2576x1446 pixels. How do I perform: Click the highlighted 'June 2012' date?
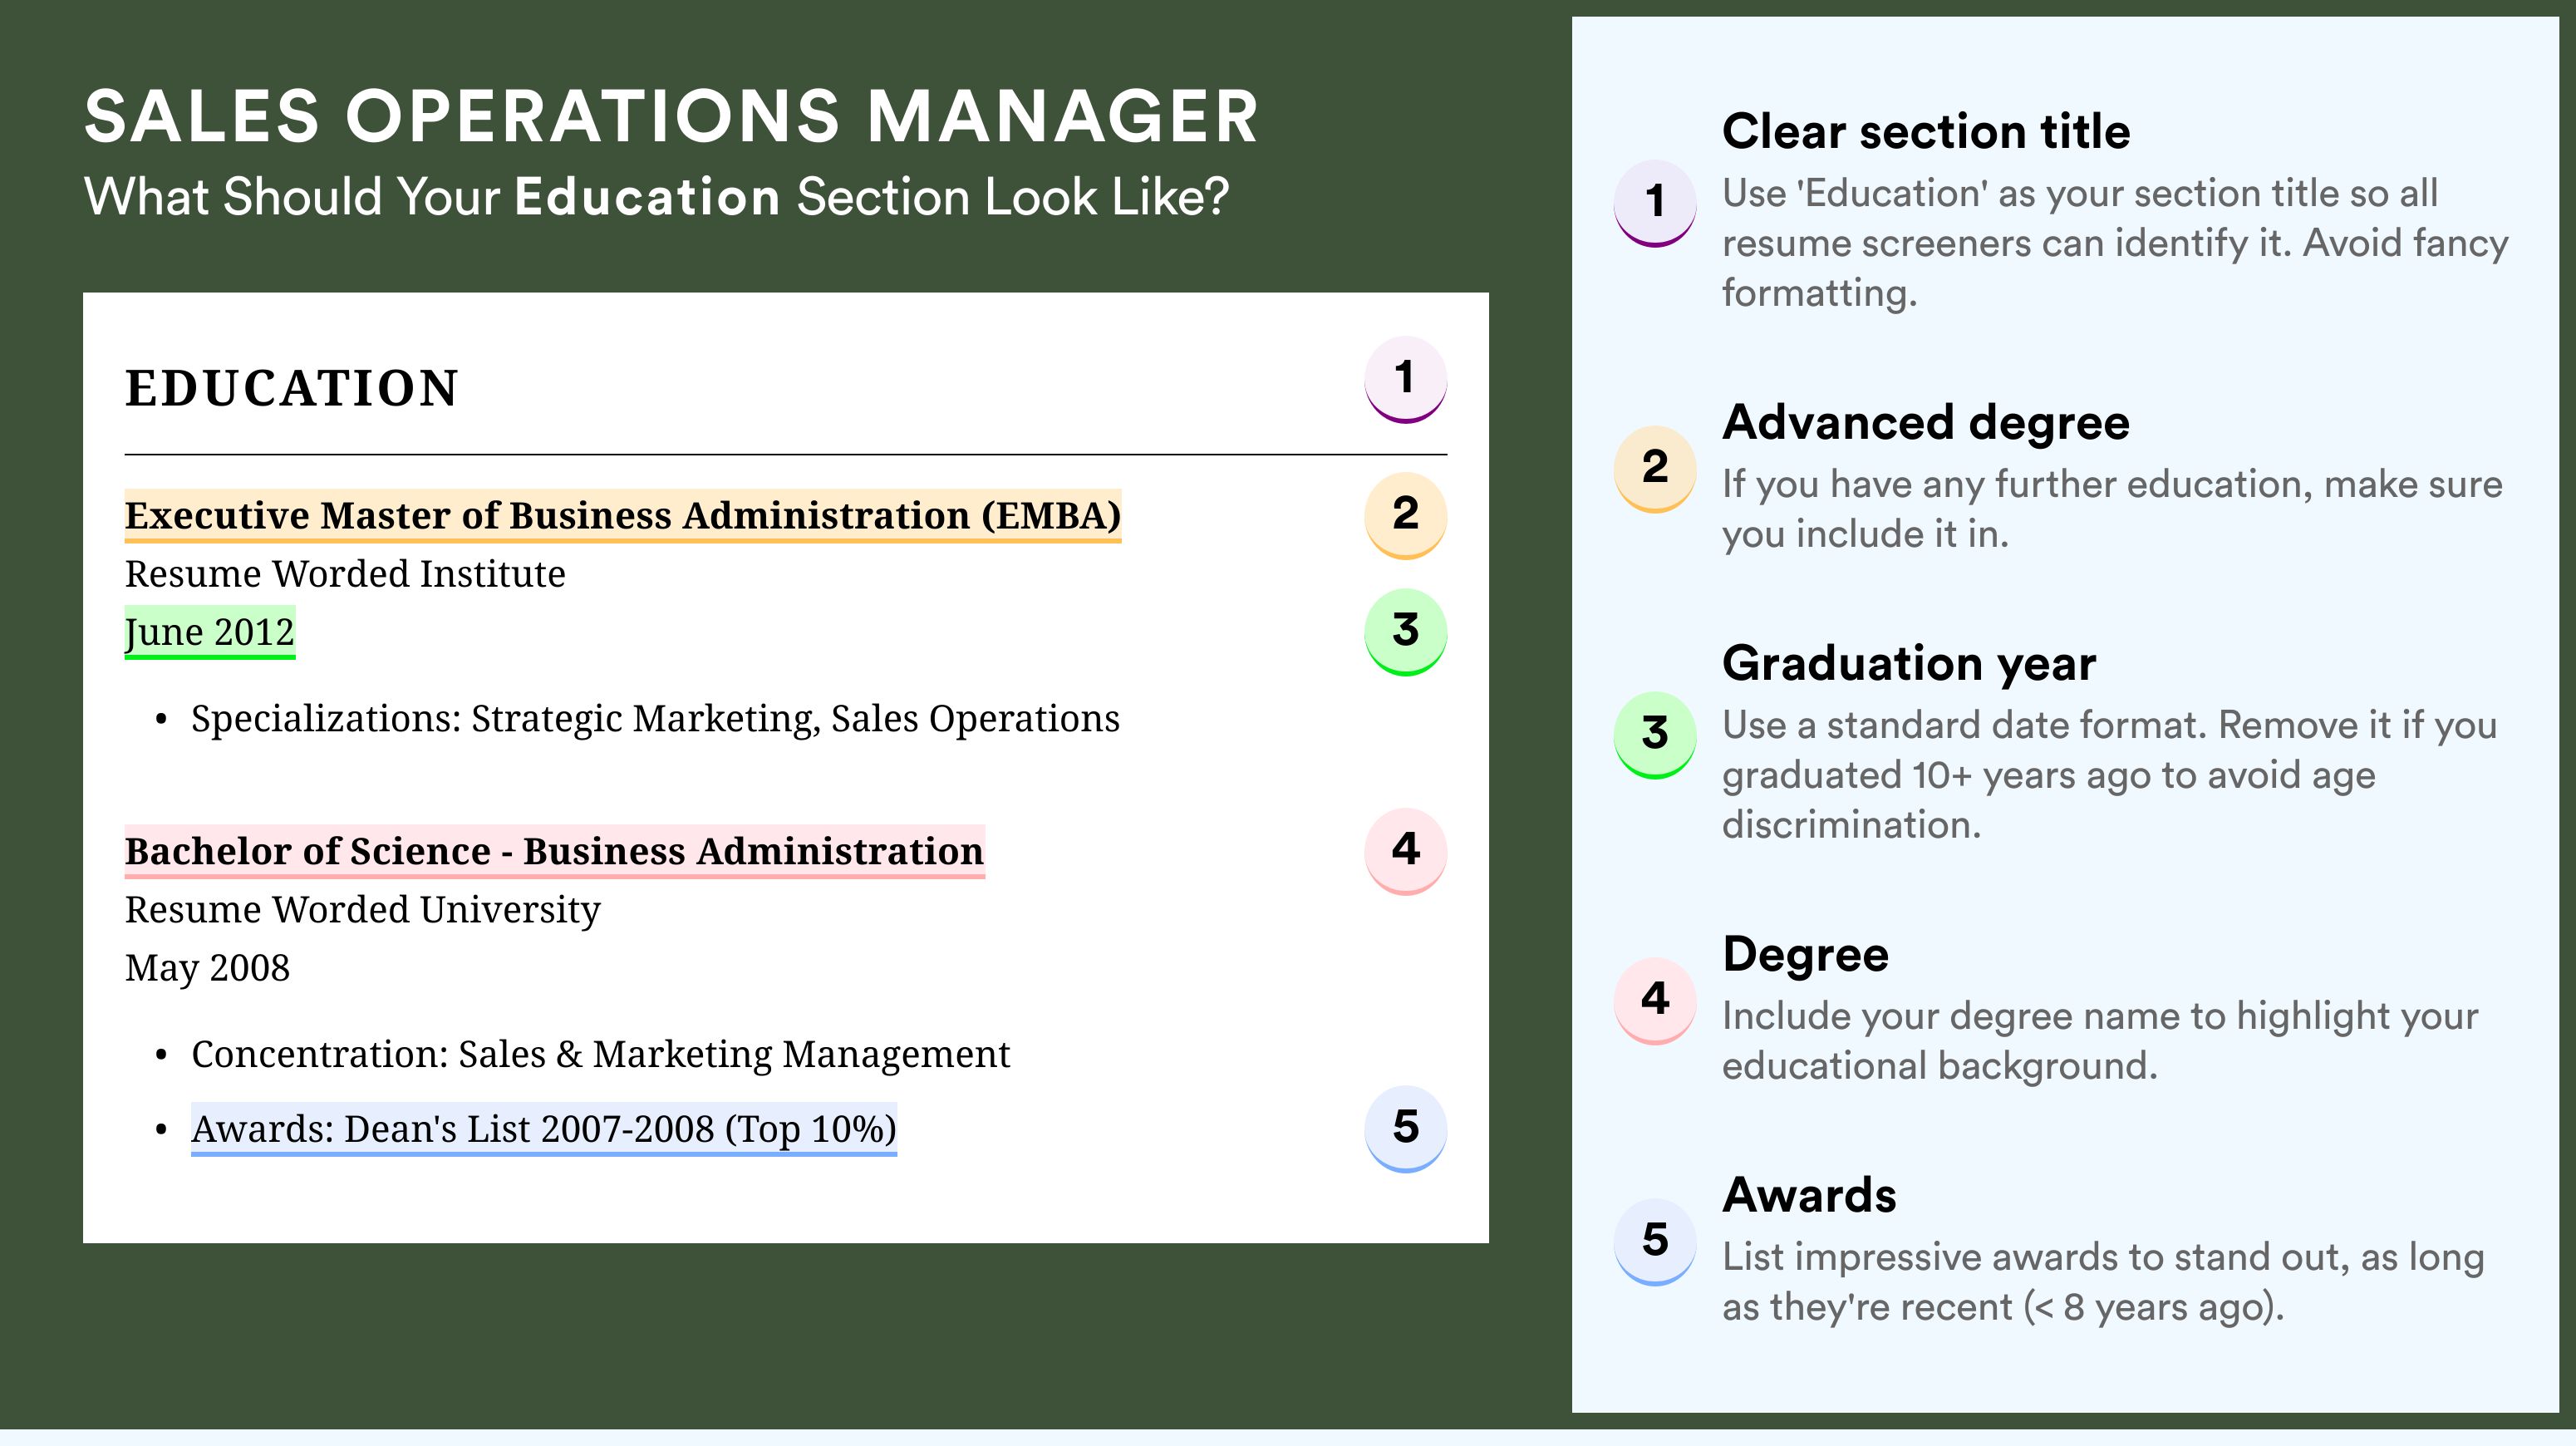click(210, 633)
